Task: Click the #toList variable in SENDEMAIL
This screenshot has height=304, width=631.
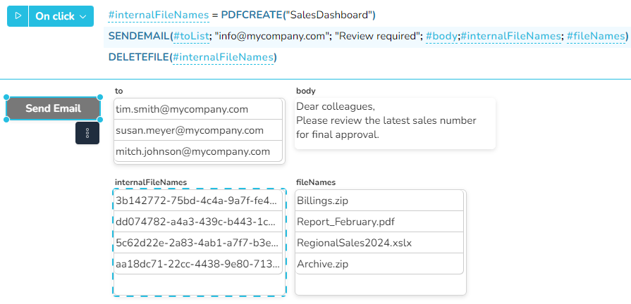Action: pyautogui.click(x=190, y=36)
